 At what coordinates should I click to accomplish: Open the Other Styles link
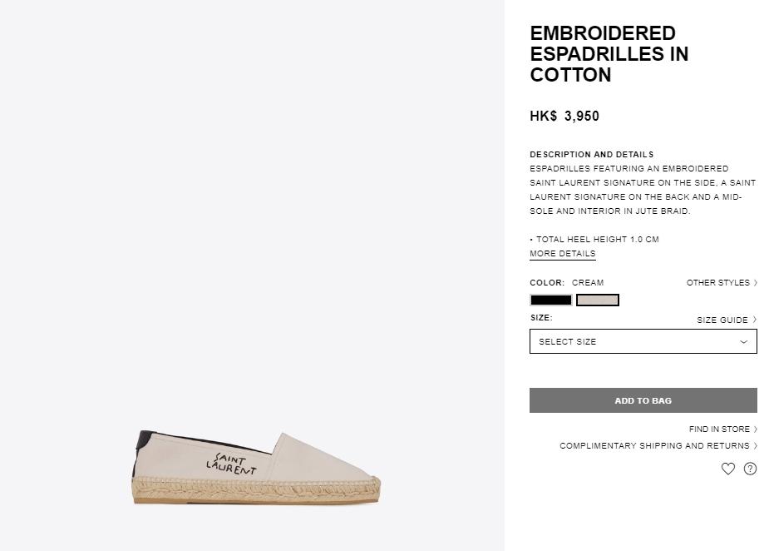click(717, 283)
